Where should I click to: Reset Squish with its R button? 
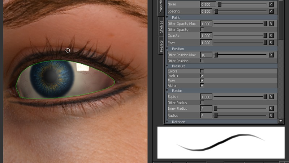tap(271, 97)
